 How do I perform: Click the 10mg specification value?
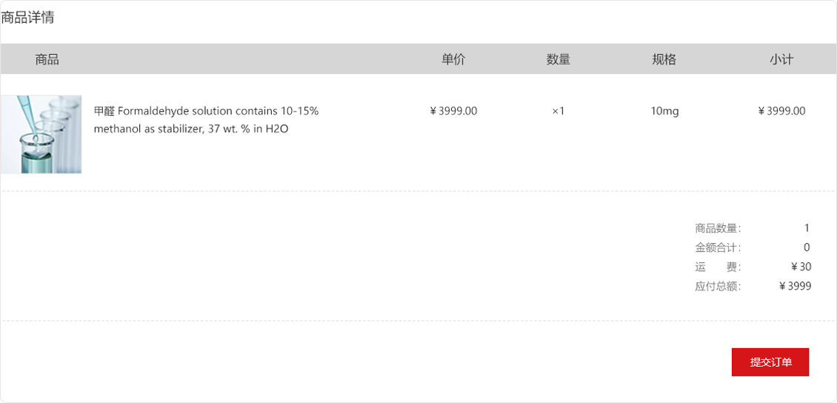[x=664, y=111]
